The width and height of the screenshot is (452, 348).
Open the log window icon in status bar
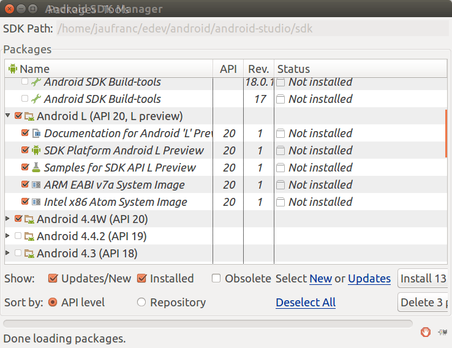(442, 332)
